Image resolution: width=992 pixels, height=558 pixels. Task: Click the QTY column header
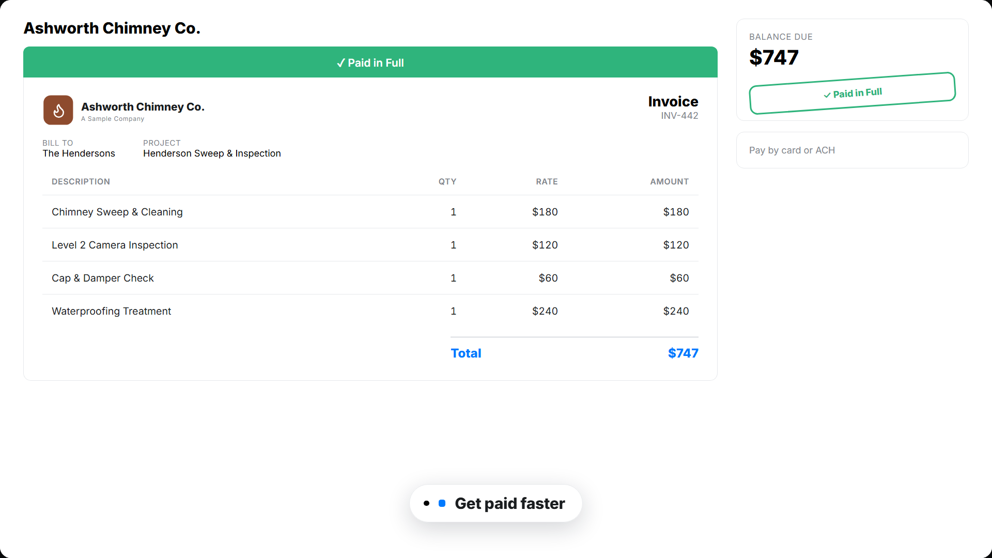coord(447,182)
